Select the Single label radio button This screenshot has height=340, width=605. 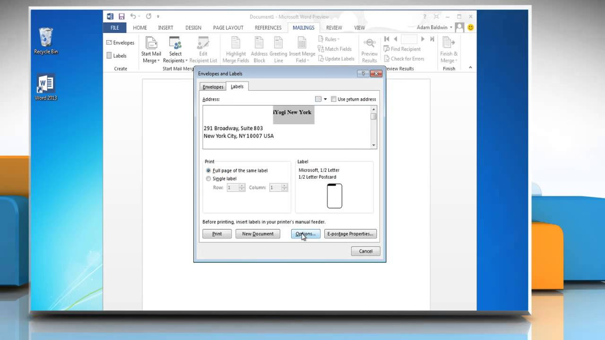click(208, 178)
